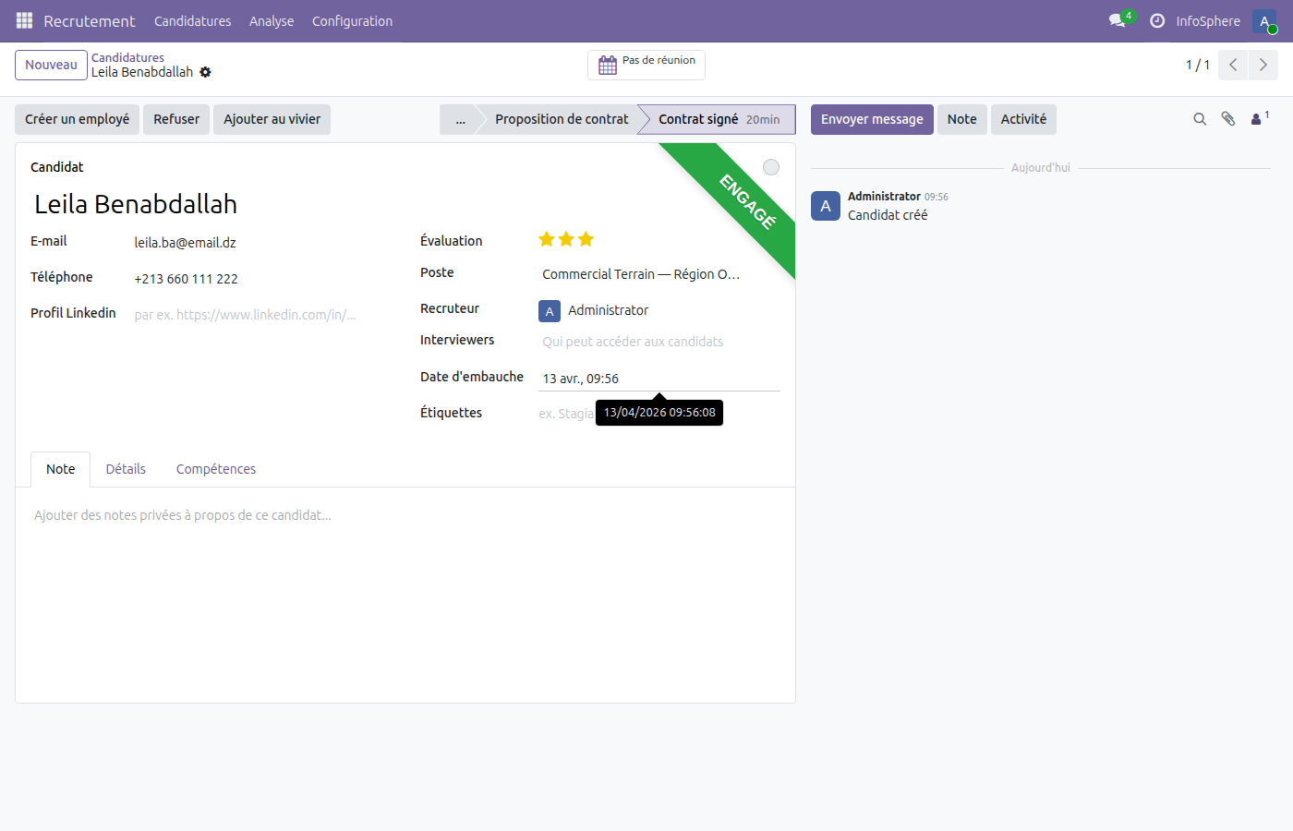The height and width of the screenshot is (831, 1293).
Task: Open the Configuration menu
Action: pos(352,20)
